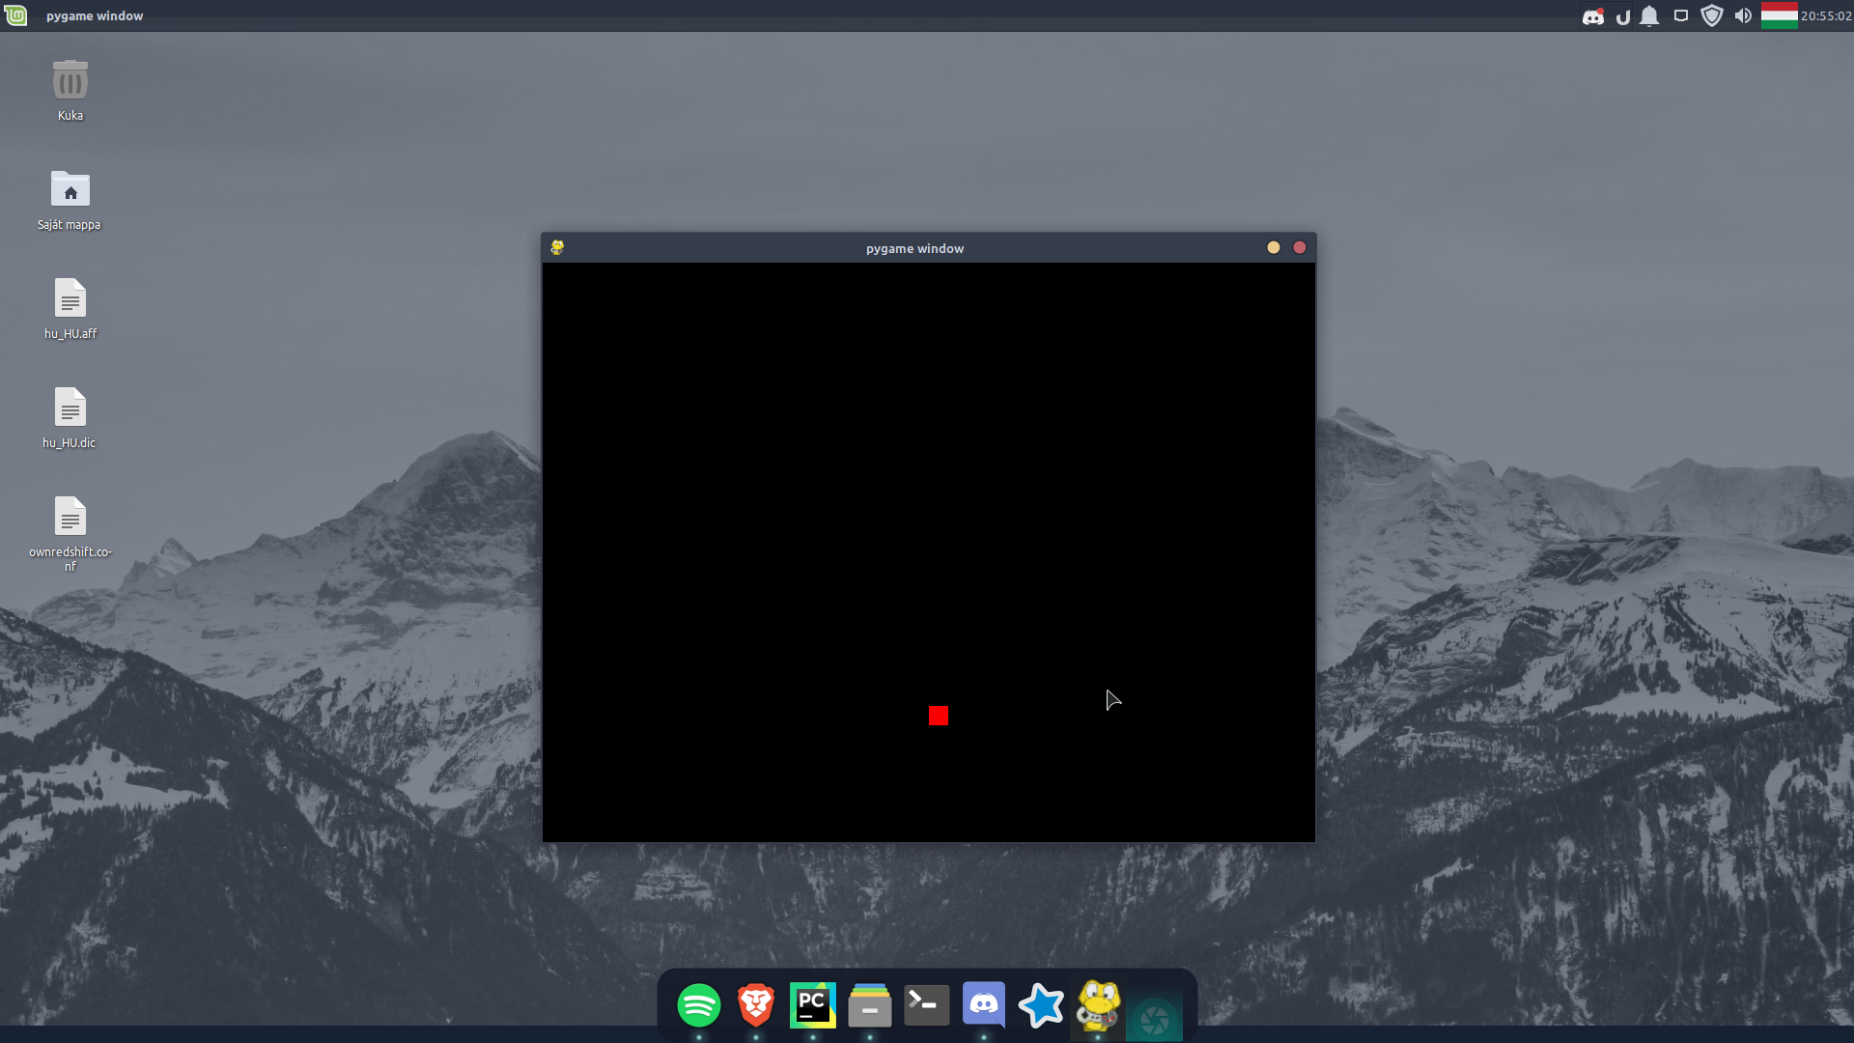Open the file manager from the dock
The height and width of the screenshot is (1043, 1854).
coord(868,1004)
